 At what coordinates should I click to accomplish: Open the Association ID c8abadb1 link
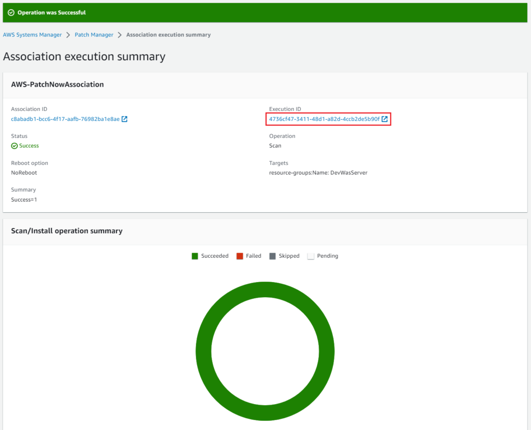65,119
